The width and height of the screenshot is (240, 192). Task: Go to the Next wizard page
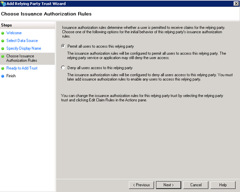[x=169, y=185]
